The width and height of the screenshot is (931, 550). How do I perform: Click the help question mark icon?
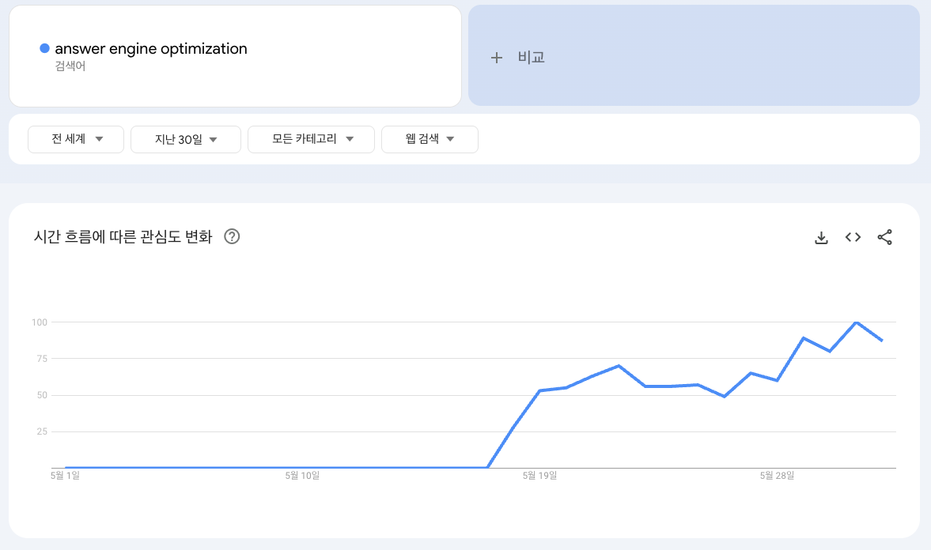coord(232,236)
